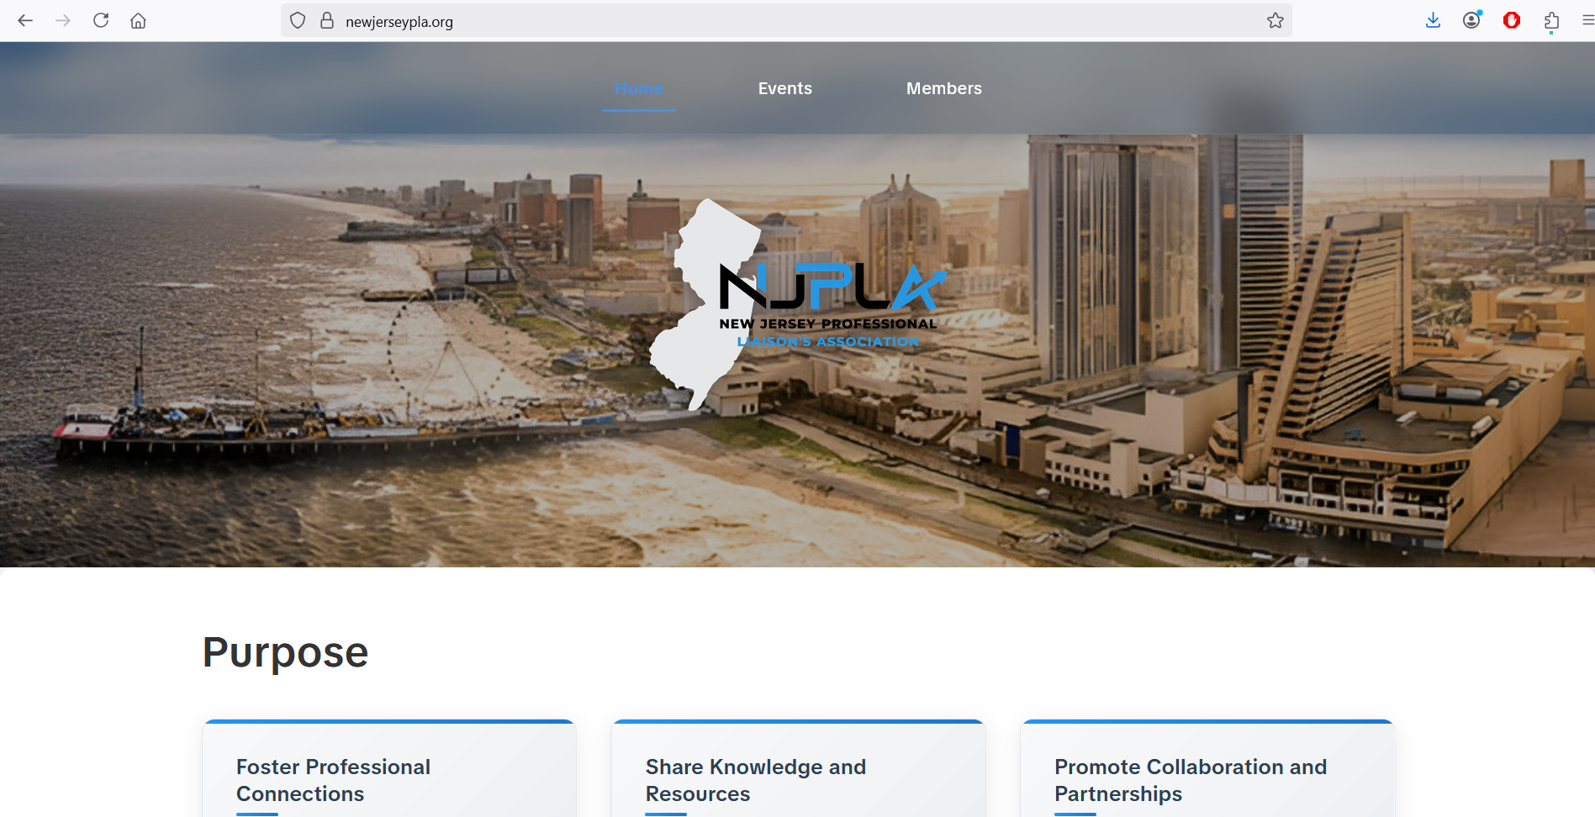Click the browser forward arrow

click(x=63, y=21)
